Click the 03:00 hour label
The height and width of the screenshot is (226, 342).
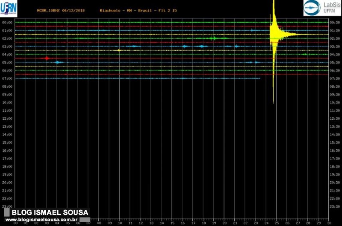click(x=7, y=46)
